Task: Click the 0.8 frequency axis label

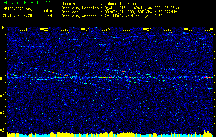Action: click(3, 96)
